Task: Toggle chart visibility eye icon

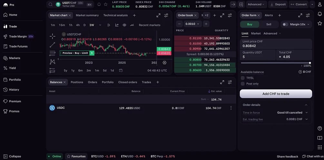Action: 124,25
